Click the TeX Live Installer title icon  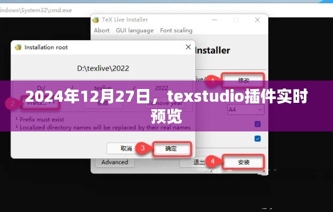(x=96, y=20)
